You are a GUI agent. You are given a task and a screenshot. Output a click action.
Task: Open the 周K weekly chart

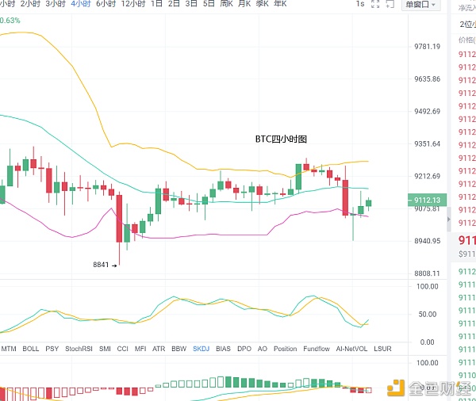click(x=226, y=4)
